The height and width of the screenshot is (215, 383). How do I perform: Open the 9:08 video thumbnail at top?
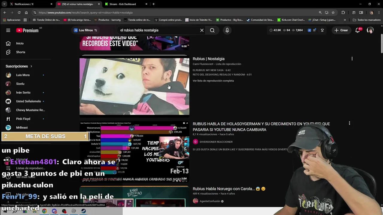[x=134, y=43]
